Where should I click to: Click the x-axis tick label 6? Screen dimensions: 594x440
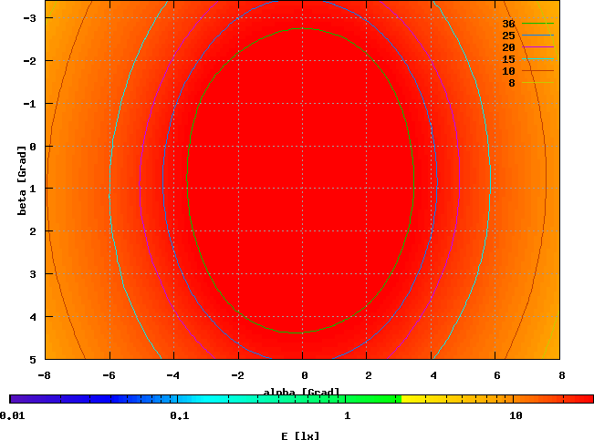click(497, 375)
